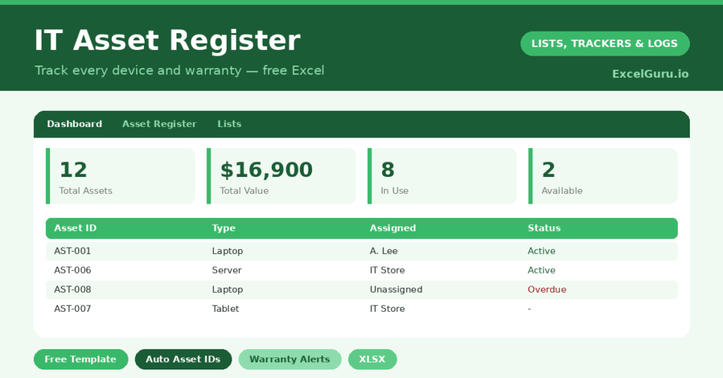This screenshot has height=378, width=723.
Task: Click the Tablet type cell
Action: 225,309
